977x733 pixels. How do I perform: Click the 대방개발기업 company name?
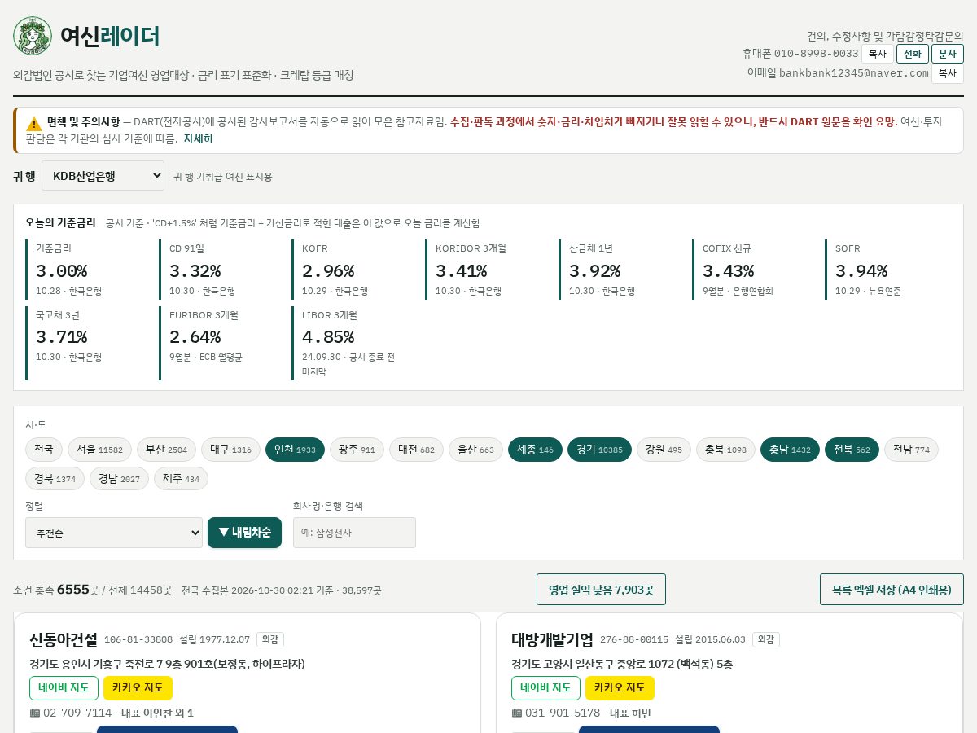point(552,639)
